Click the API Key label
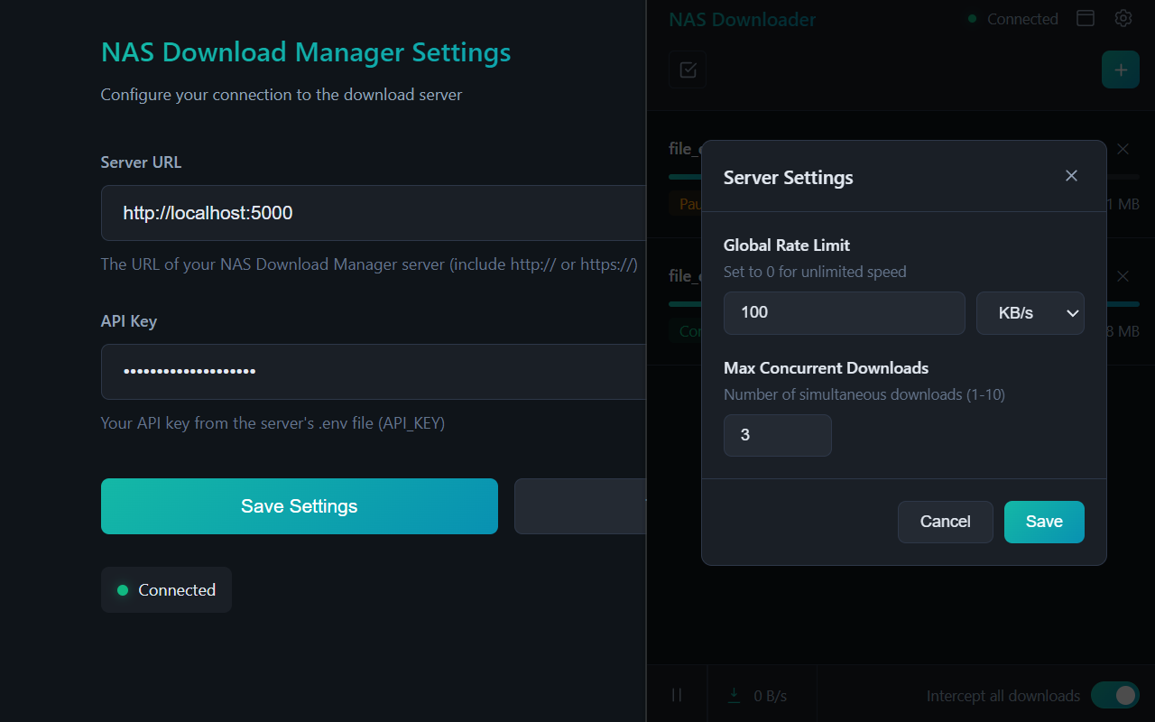 point(129,321)
